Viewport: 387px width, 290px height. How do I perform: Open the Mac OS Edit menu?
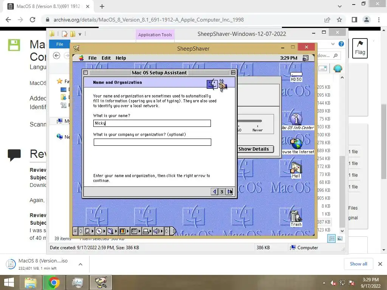click(x=106, y=58)
